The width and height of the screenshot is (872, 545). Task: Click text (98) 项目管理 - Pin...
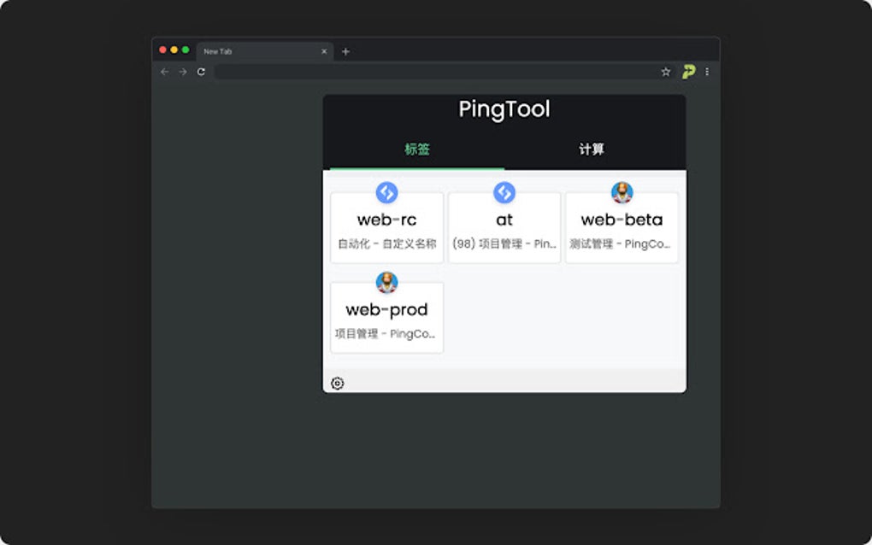pos(504,244)
